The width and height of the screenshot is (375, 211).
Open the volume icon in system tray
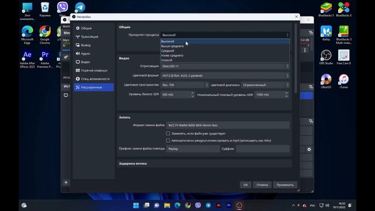(x=327, y=206)
